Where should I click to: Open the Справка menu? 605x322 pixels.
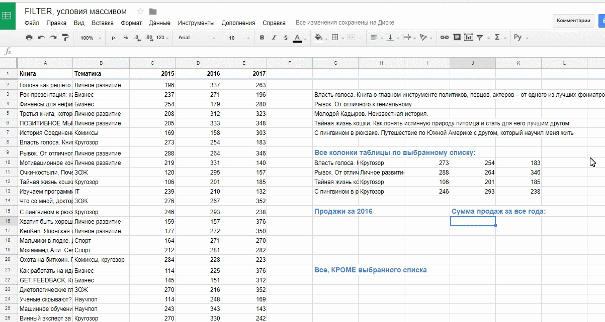[x=274, y=23]
